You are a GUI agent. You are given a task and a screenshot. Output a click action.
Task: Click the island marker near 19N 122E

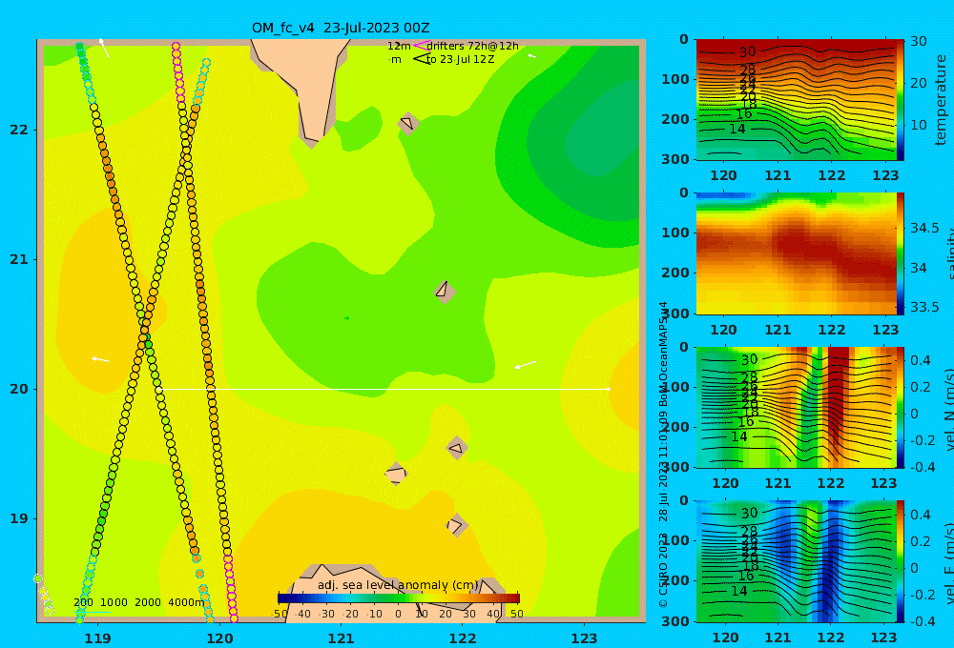click(456, 525)
